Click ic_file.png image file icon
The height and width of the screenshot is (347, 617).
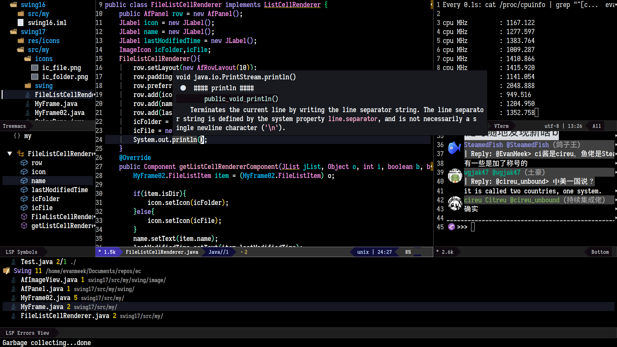(35, 68)
